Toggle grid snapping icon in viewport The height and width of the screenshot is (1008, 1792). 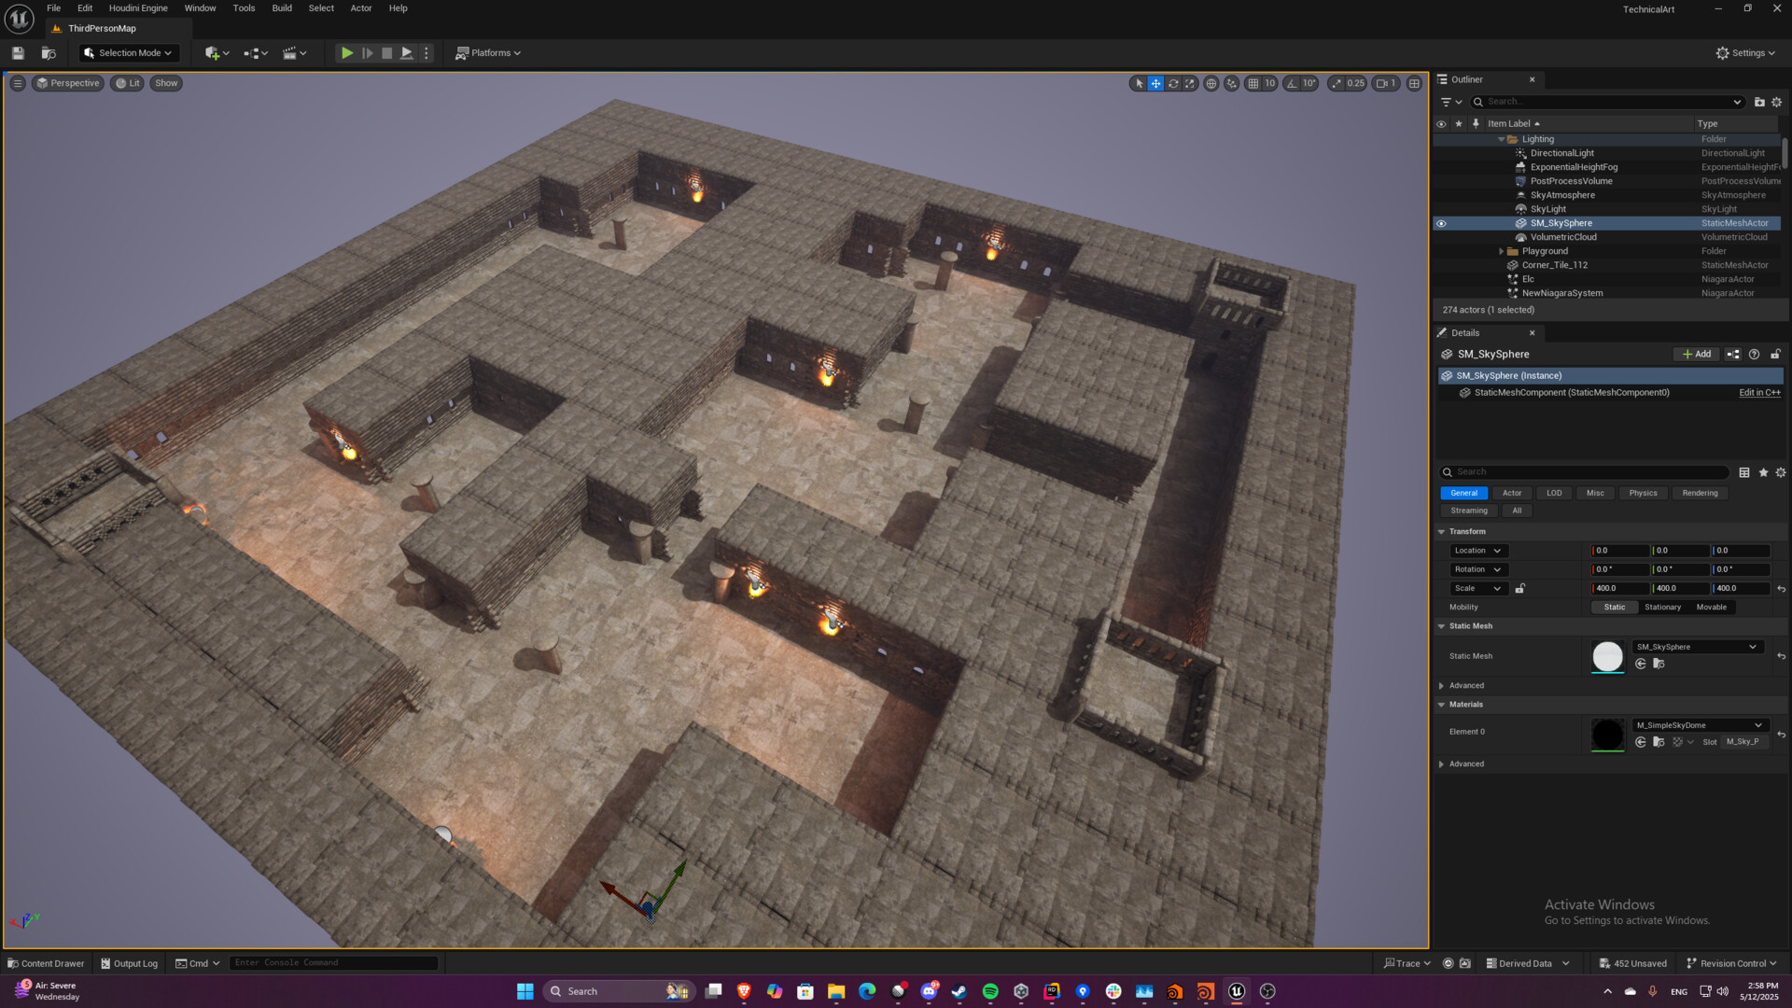pos(1253,83)
